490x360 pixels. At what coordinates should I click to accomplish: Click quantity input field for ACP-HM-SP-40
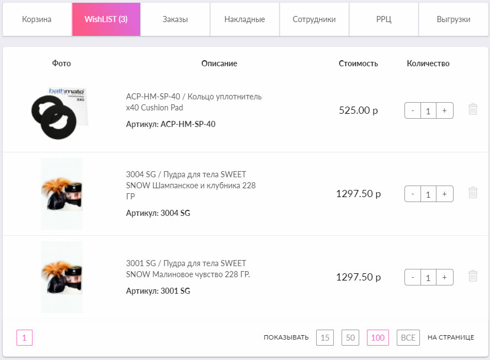tap(428, 110)
